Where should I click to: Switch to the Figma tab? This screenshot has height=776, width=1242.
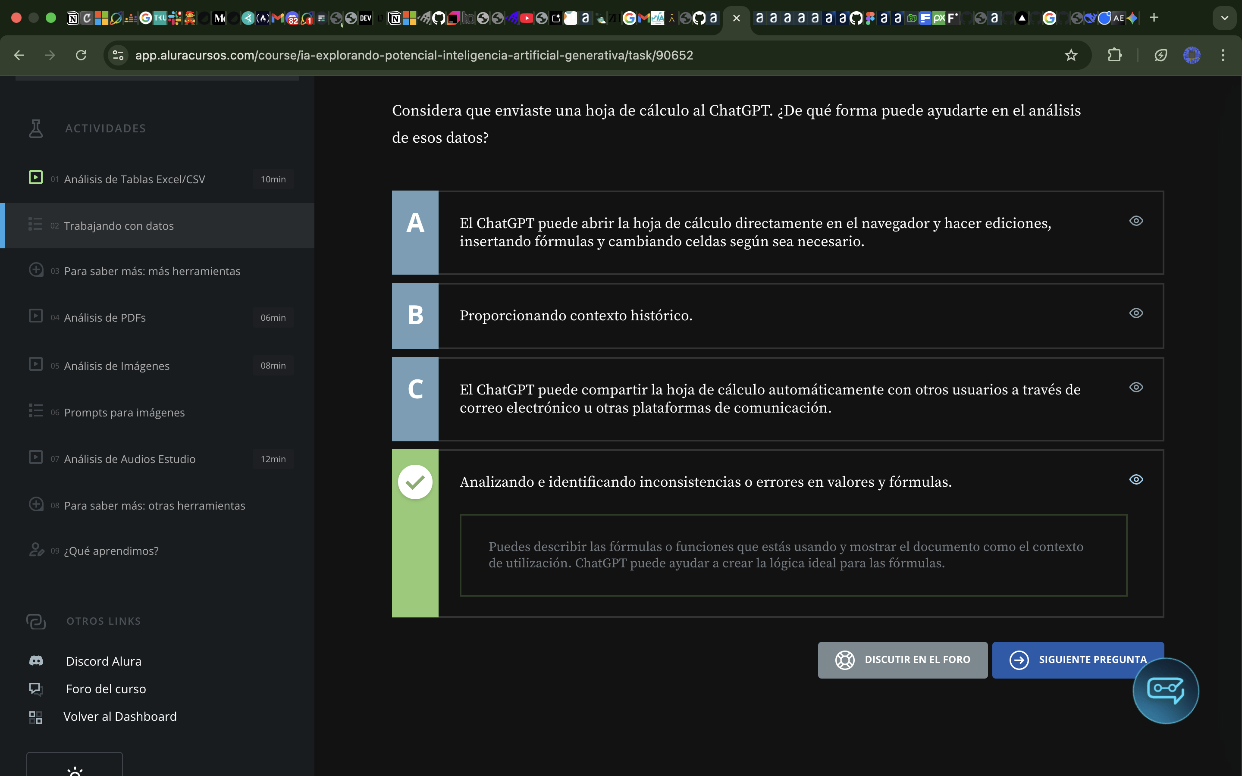pyautogui.click(x=870, y=19)
